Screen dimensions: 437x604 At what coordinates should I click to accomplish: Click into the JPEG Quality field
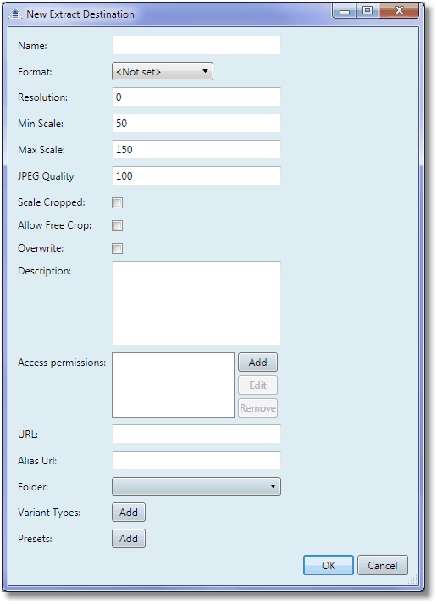(196, 175)
